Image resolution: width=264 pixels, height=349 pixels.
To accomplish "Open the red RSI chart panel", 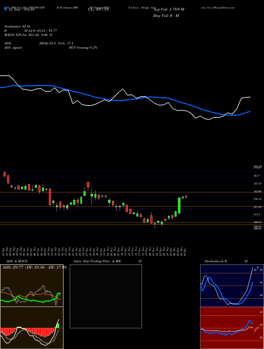I will tap(232, 328).
